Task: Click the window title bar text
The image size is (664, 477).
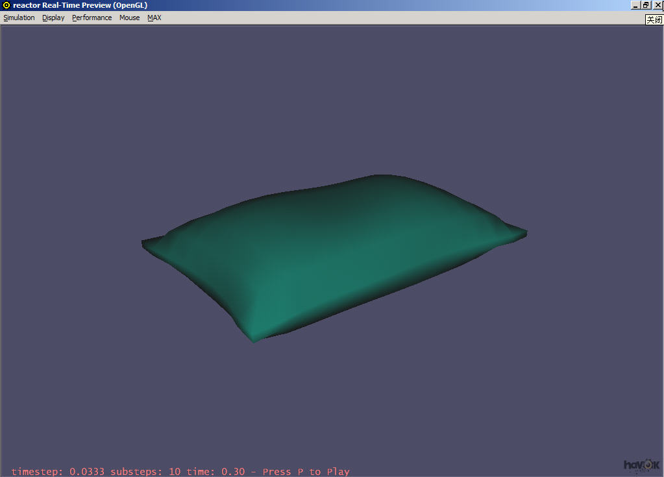Action: pyautogui.click(x=80, y=5)
